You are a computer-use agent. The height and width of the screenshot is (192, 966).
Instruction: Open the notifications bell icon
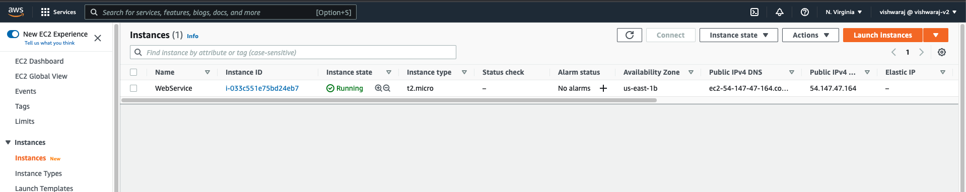(780, 12)
